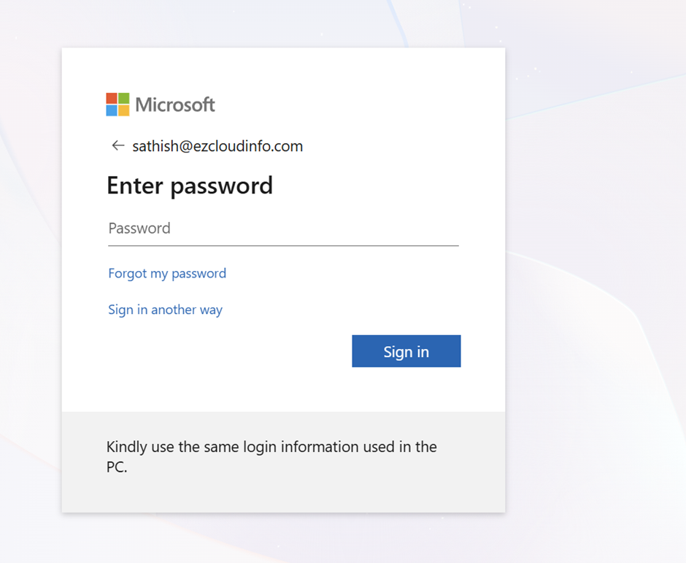Click the word "PC." in footer note

[x=117, y=467]
